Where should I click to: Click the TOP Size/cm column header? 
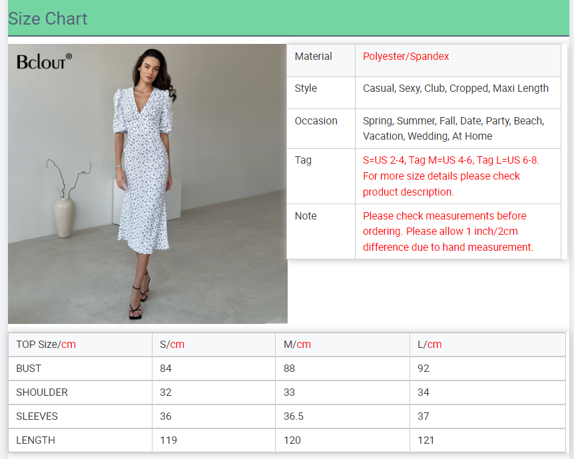tap(46, 345)
